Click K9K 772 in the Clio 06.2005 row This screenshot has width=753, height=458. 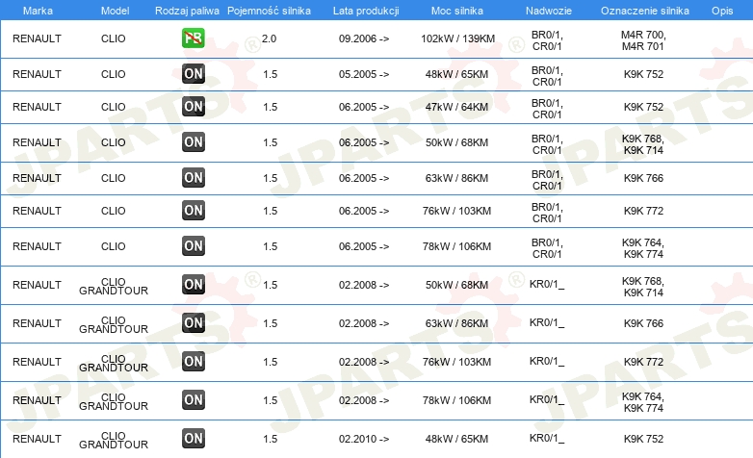(643, 211)
